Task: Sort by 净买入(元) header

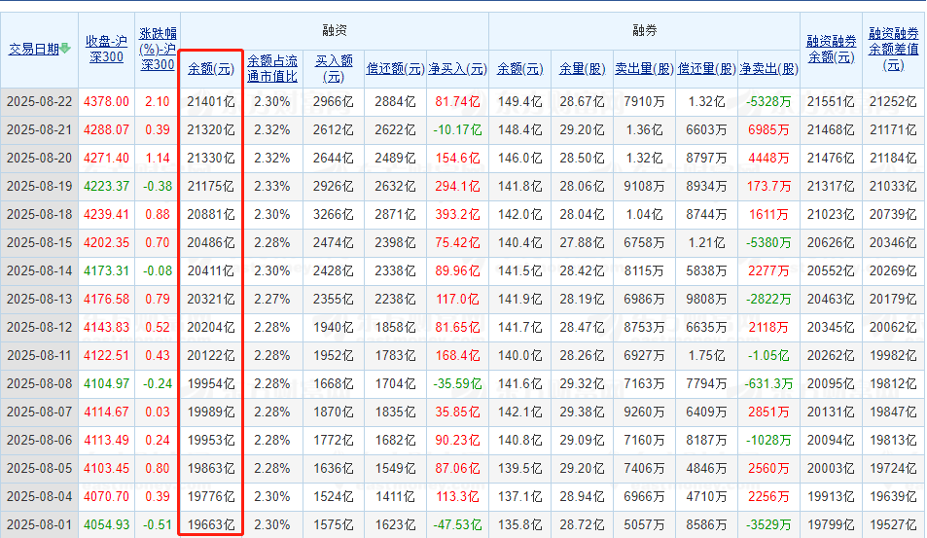Action: [x=457, y=68]
